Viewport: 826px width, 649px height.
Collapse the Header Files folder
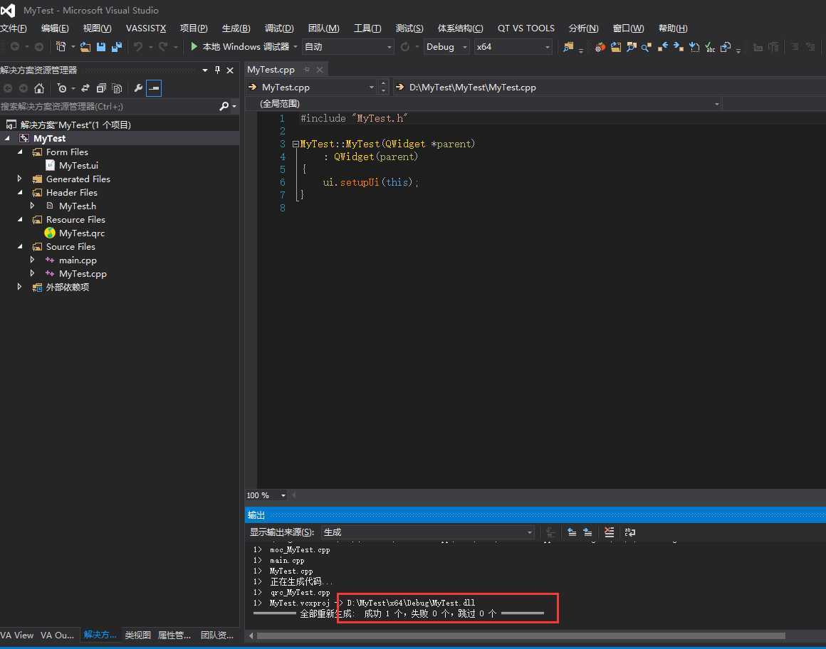coord(20,192)
